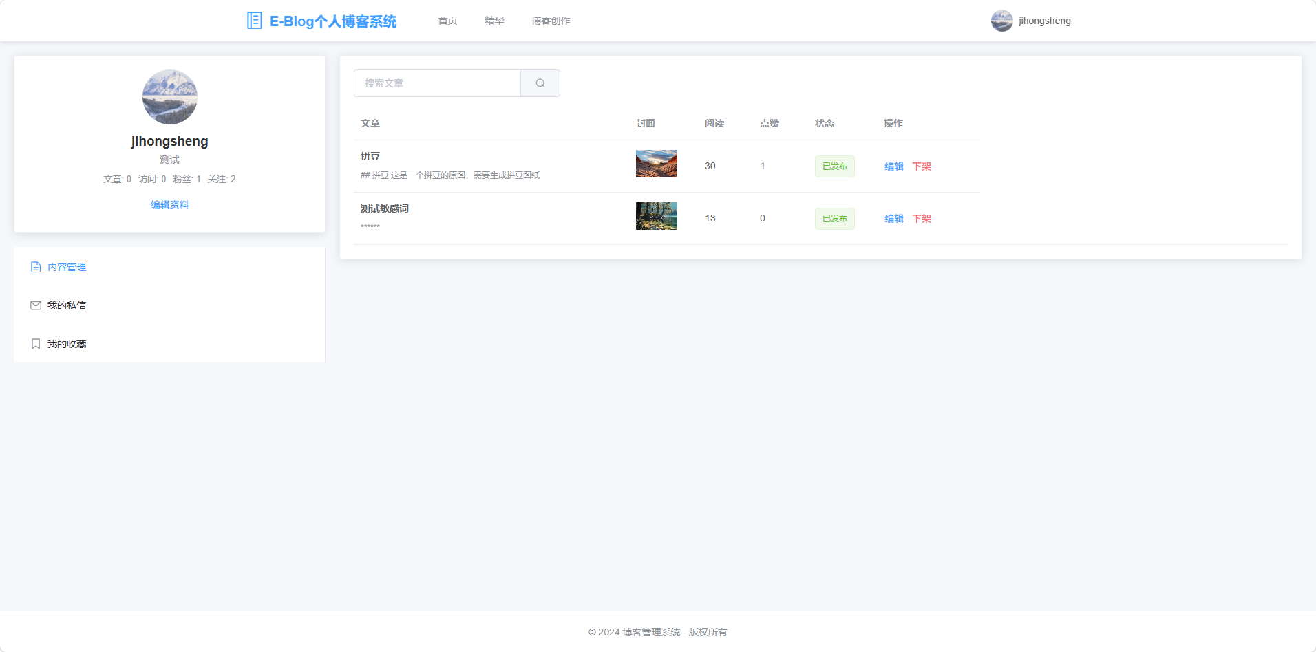Click the 拼豆 article title

coord(370,156)
